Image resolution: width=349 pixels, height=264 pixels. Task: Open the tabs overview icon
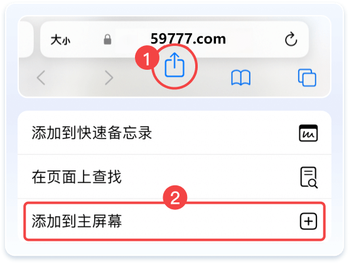tap(307, 77)
